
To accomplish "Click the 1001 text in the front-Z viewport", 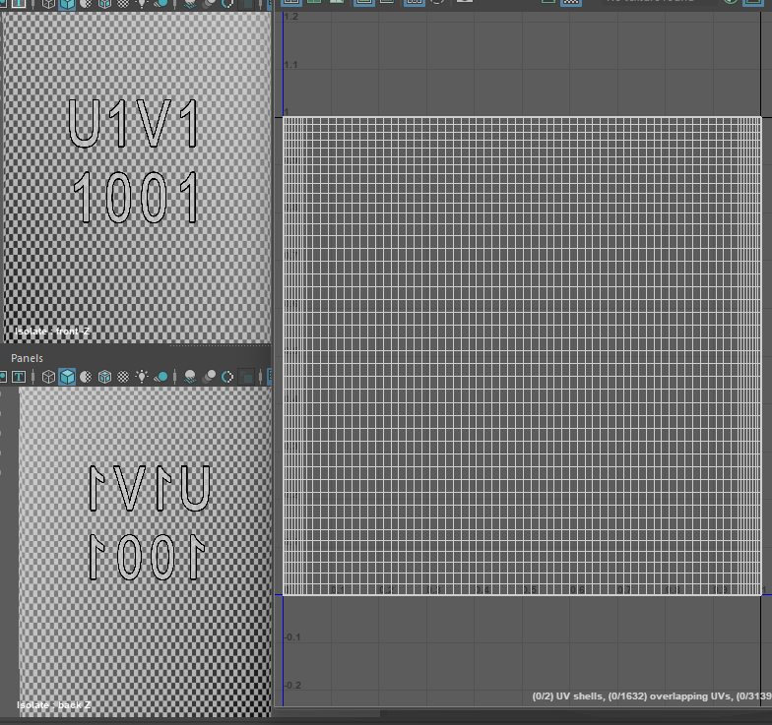I will coord(136,197).
